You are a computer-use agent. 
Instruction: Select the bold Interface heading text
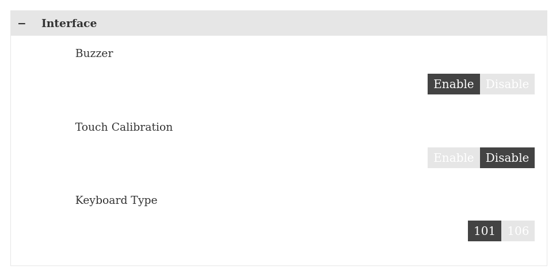tap(69, 24)
